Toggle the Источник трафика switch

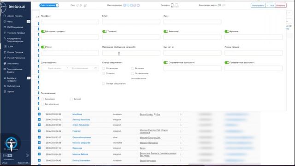point(43,31)
